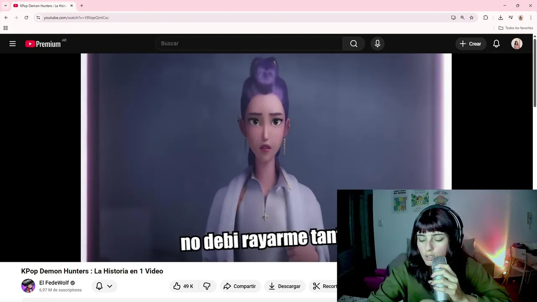Install app icon in address bar
Image resolution: width=537 pixels, height=302 pixels.
coord(454,18)
